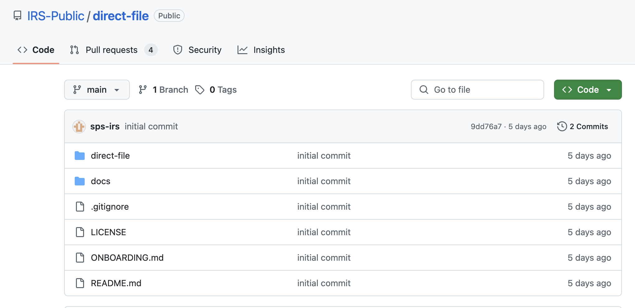Click the caret on green Code button
635x308 pixels.
coord(609,90)
